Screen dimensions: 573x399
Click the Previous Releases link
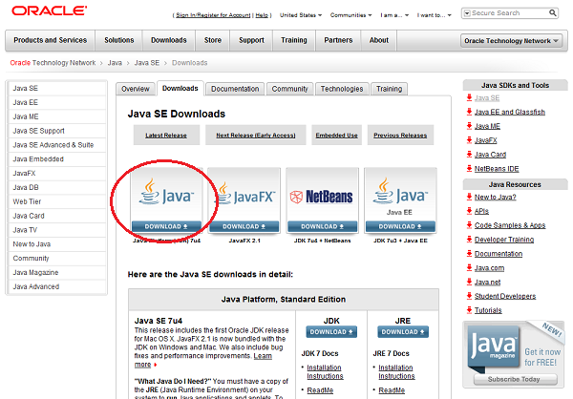tap(400, 136)
